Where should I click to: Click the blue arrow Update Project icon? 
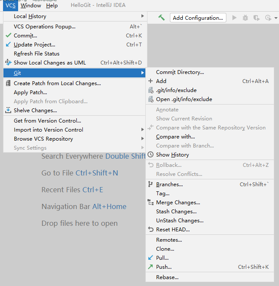click(8, 44)
